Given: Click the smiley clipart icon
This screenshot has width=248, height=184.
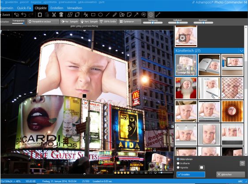Looking at the screenshot, I should (151, 15).
